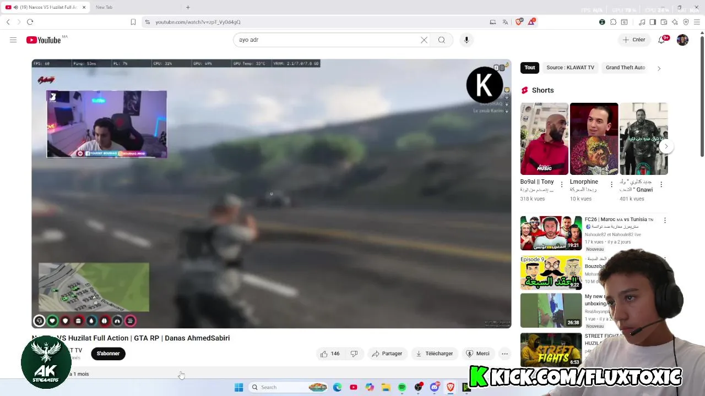Viewport: 705px width, 396px height.
Task: Open the Street Fights video thumbnail
Action: pos(551,350)
